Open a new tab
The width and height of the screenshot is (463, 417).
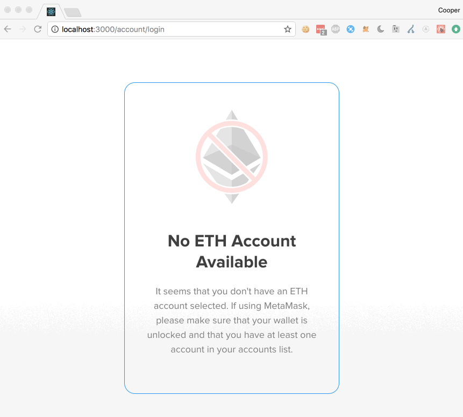[x=73, y=12]
